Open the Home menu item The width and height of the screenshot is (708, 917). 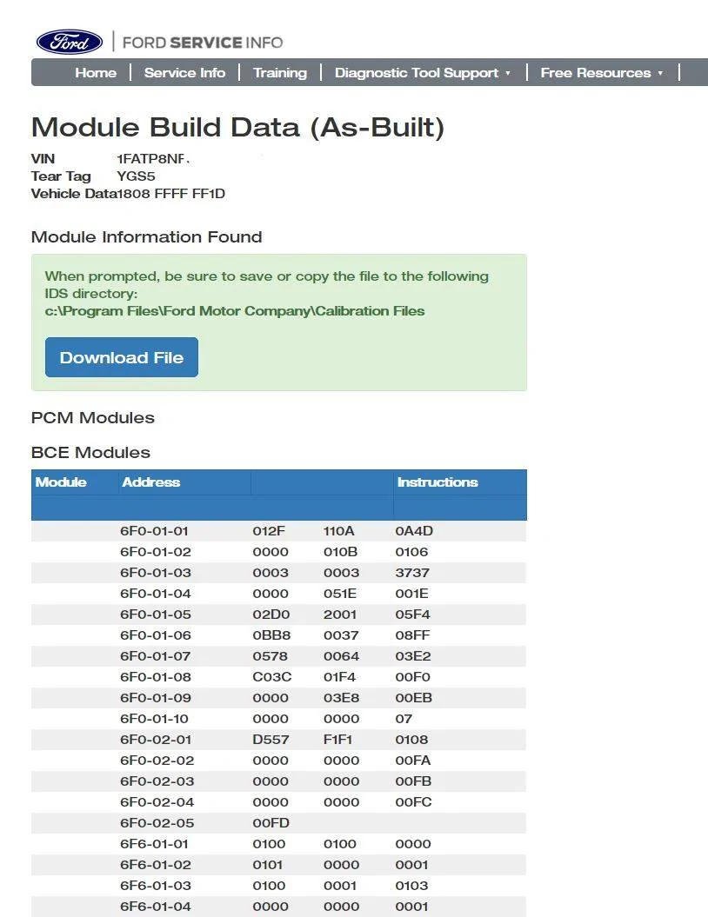click(96, 72)
